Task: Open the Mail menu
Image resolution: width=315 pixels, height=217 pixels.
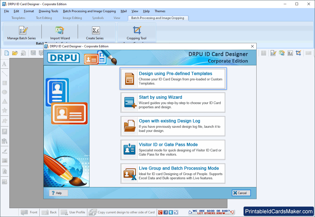Action: tap(124, 11)
